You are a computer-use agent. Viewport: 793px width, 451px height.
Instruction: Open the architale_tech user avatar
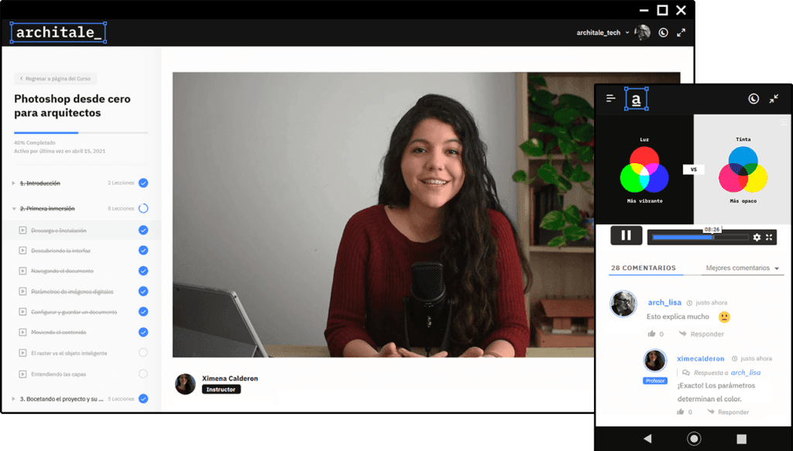click(642, 32)
